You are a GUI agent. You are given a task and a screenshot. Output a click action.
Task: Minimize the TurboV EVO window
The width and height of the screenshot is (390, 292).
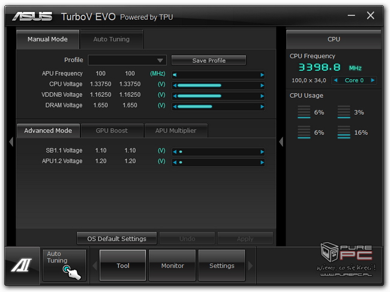point(351,16)
